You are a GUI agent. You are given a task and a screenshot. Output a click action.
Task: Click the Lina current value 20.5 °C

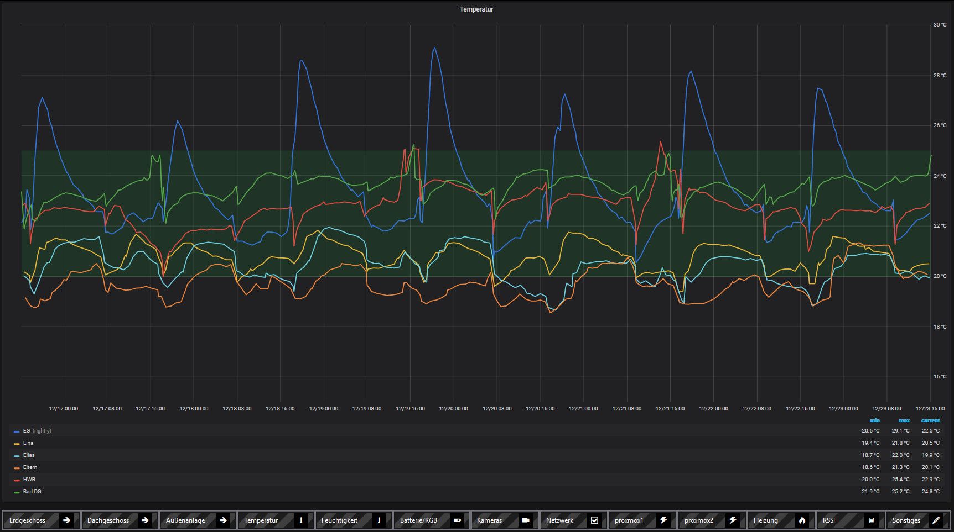click(931, 443)
